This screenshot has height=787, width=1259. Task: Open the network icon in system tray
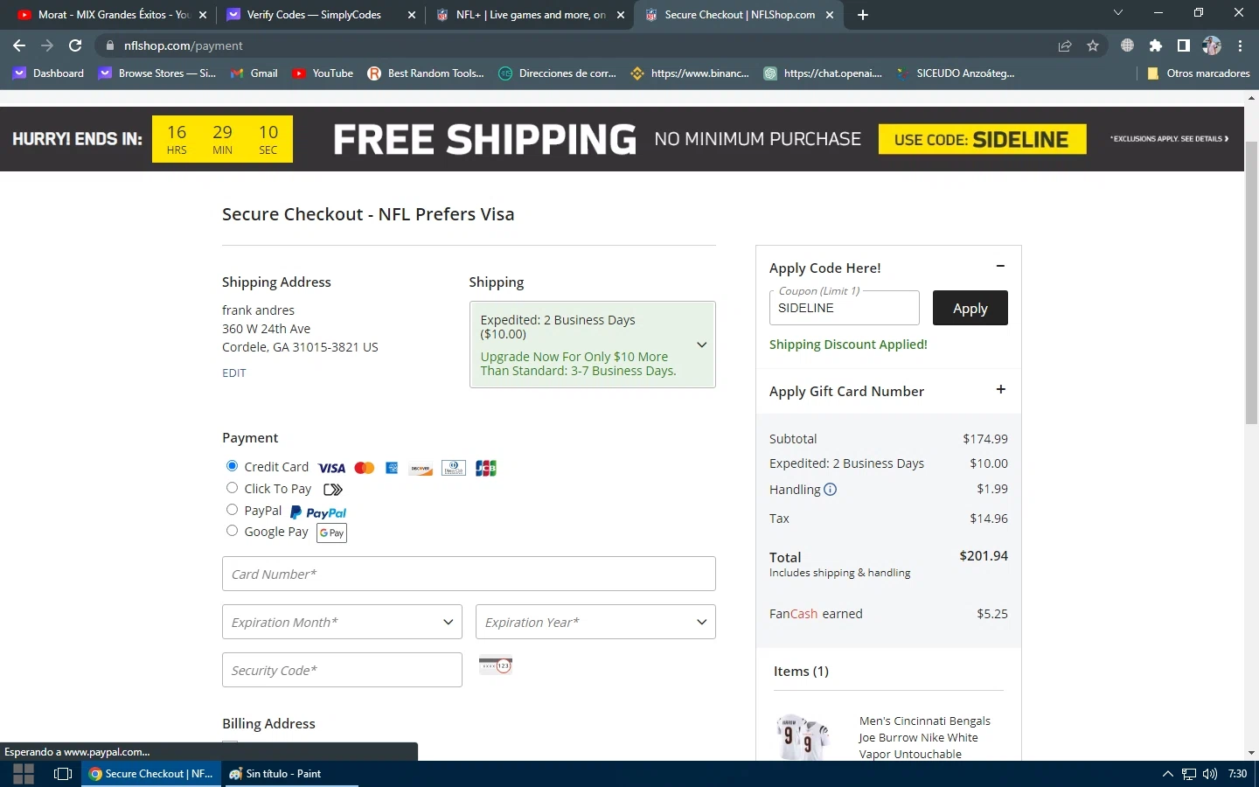[x=1188, y=774]
